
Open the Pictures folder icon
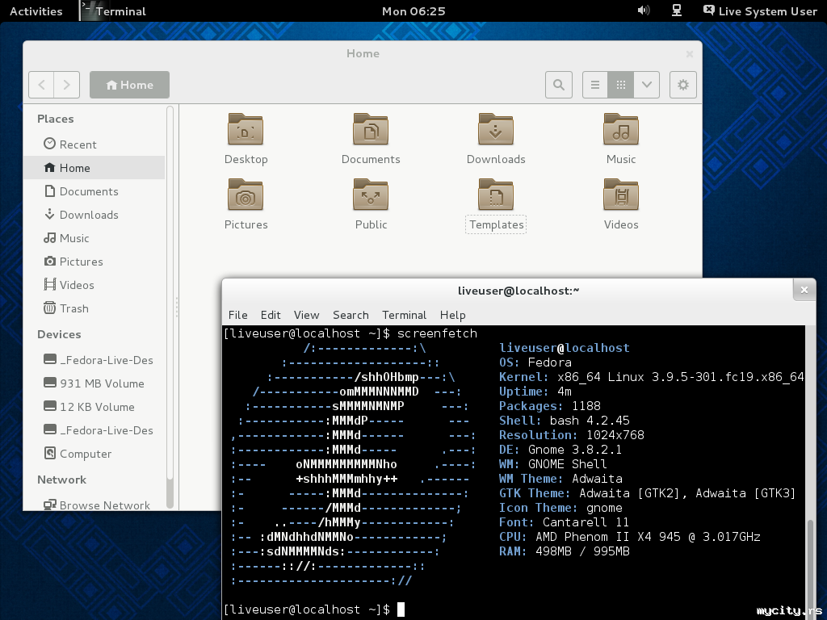coord(246,195)
